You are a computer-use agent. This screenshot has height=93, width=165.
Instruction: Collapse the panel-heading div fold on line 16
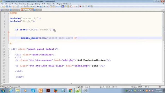pyautogui.click(x=9, y=55)
